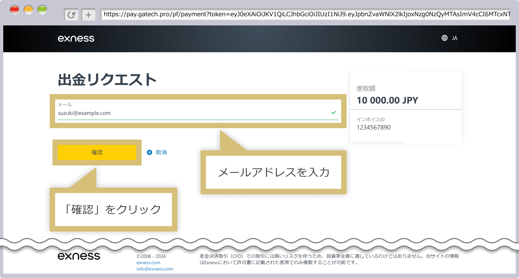This screenshot has width=519, height=278.
Task: Click the Exness logo in the footer
Action: pos(79,256)
